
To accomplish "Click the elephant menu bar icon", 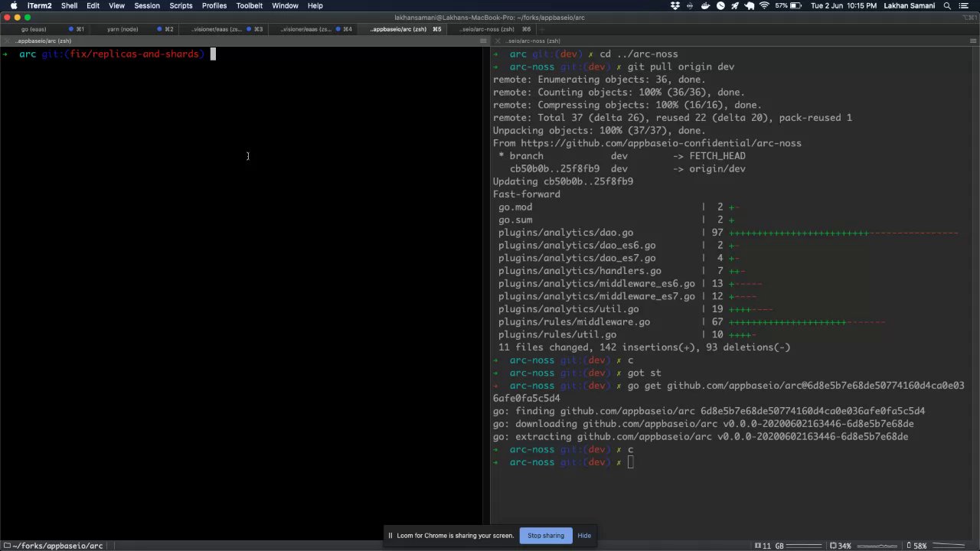I will click(x=750, y=5).
